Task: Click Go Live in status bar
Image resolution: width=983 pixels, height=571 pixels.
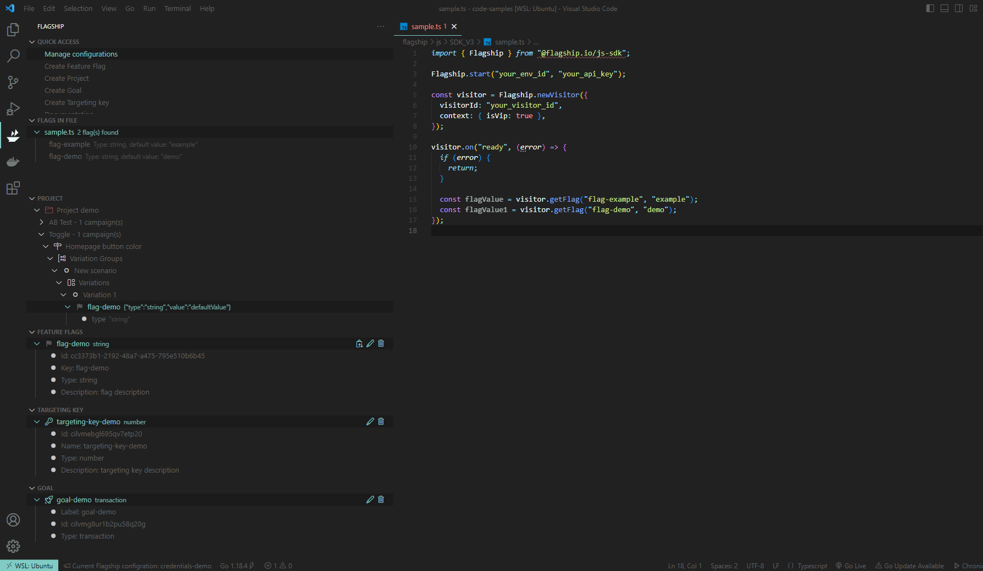Action: pyautogui.click(x=850, y=566)
